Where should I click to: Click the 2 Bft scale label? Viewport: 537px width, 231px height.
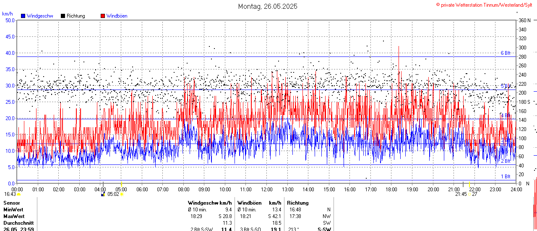[x=506, y=161]
